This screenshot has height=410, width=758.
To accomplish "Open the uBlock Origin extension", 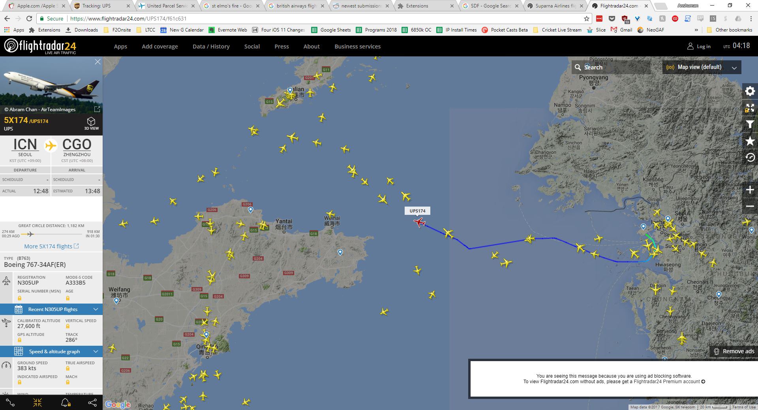I will pos(625,19).
